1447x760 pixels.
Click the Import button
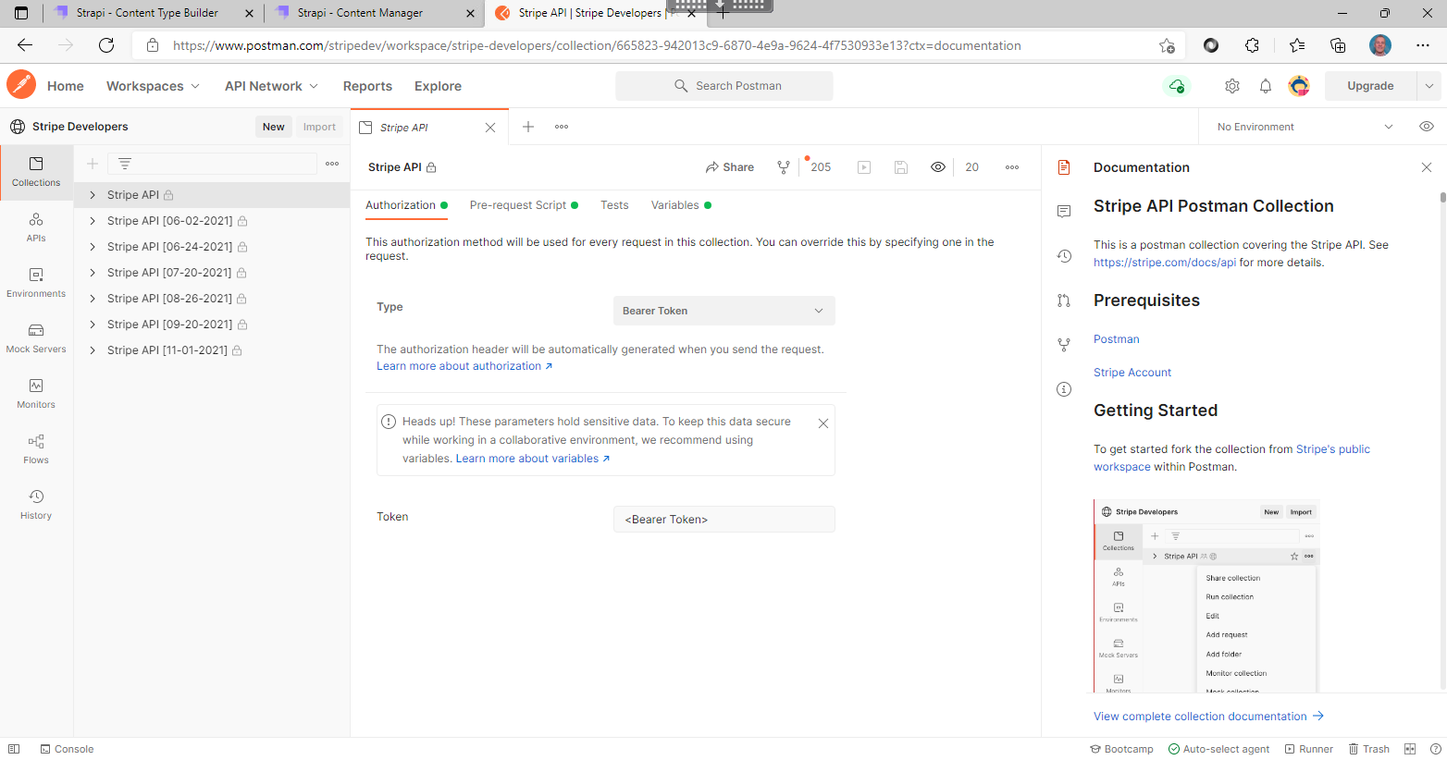[x=318, y=127]
